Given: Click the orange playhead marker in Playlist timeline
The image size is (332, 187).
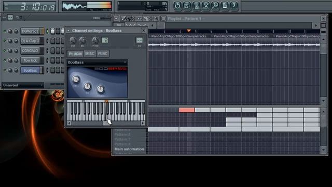Looking at the screenshot, I should [189, 31].
